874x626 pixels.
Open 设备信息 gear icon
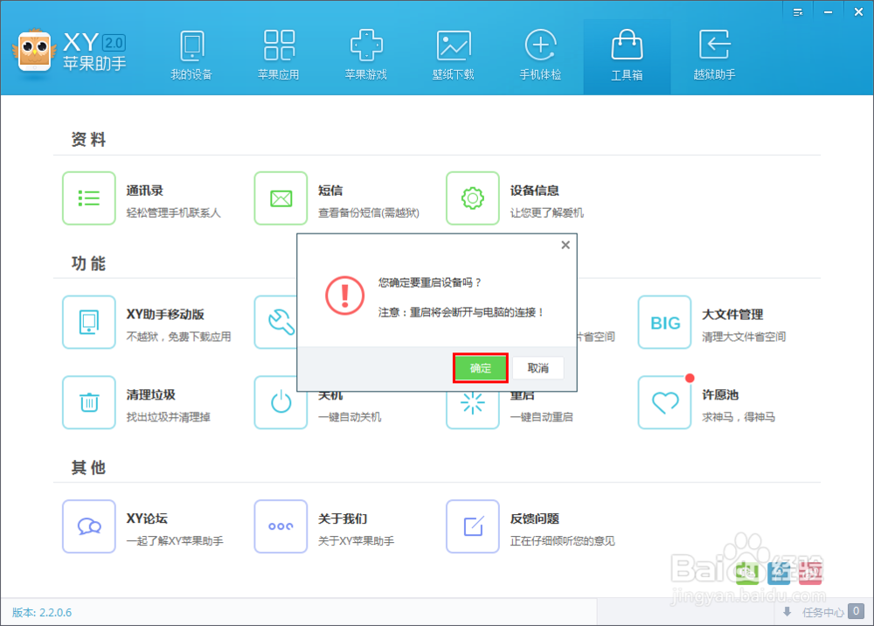[x=473, y=198]
